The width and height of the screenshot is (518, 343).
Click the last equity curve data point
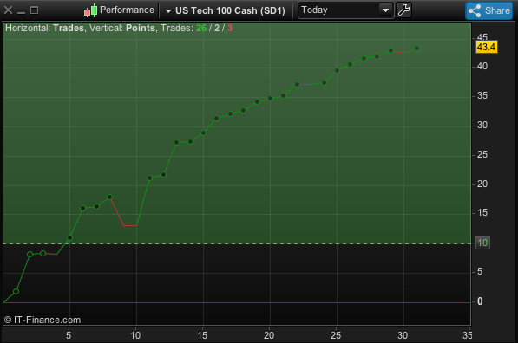tap(416, 49)
